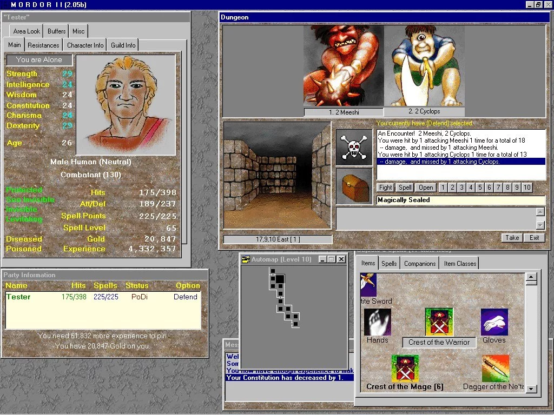Click the You are Alone label

coord(39,59)
